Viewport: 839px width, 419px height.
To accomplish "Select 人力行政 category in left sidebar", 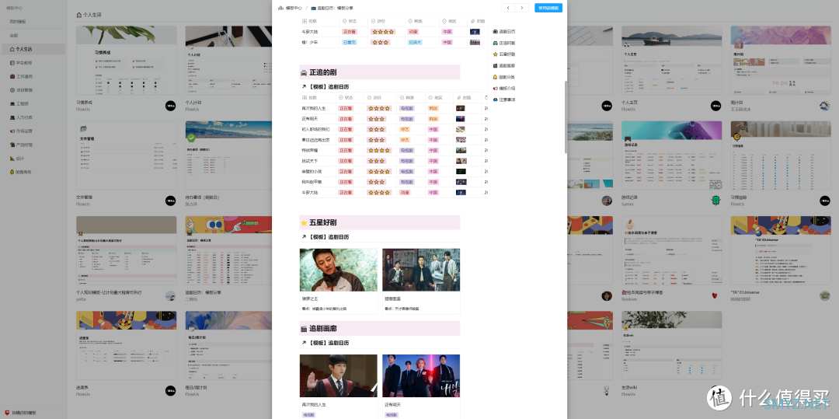I will 33,117.
